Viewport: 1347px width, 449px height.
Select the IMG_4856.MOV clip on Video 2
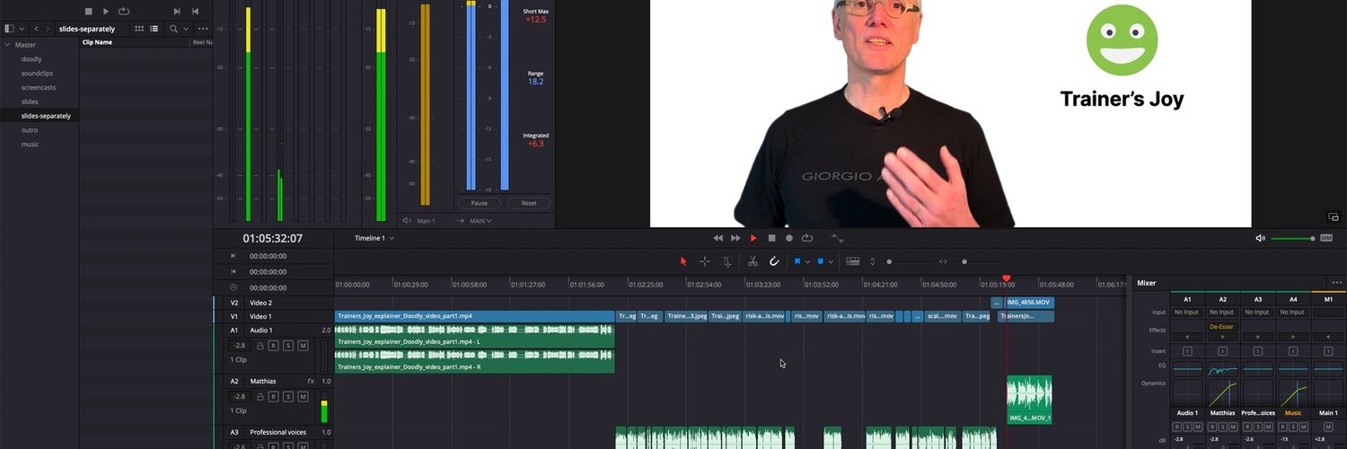pyautogui.click(x=1029, y=303)
